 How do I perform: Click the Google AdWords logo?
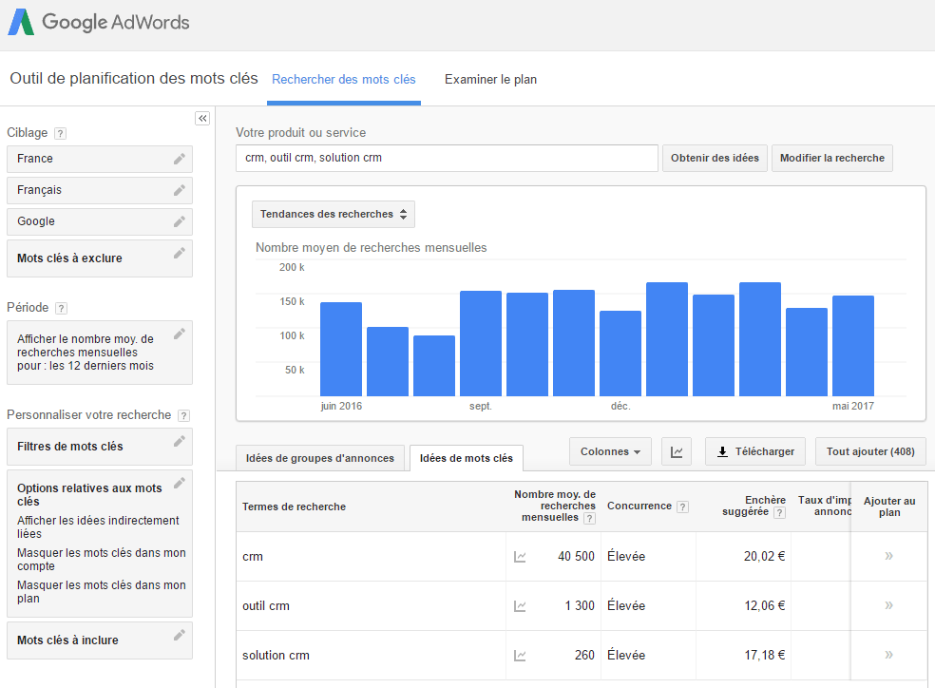[x=99, y=22]
